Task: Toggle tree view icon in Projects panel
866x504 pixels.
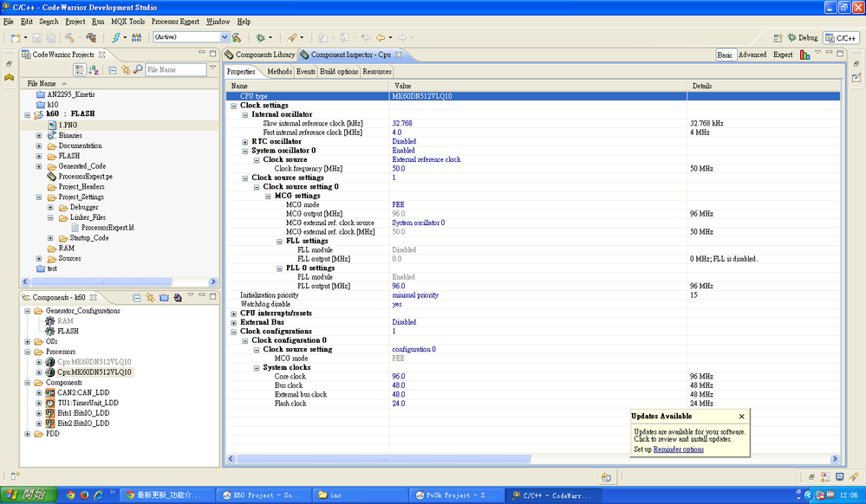Action: click(x=80, y=69)
